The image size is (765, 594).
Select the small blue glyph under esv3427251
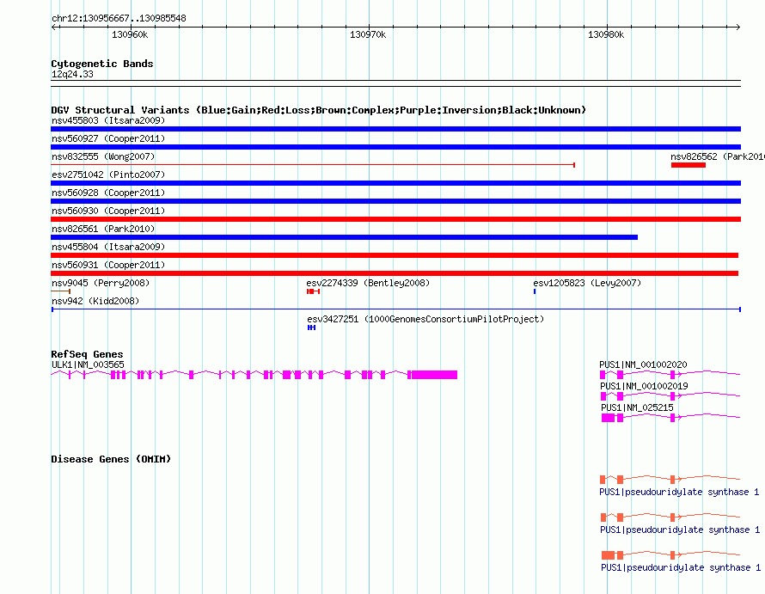(311, 328)
